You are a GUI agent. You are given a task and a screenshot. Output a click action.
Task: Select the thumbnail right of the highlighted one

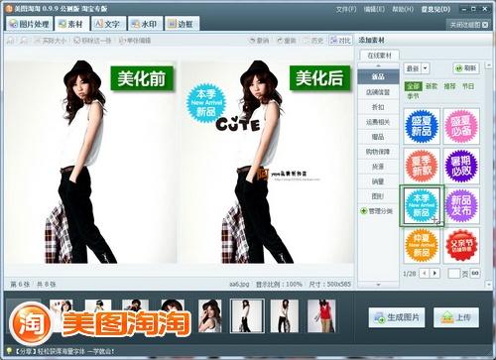pyautogui.click(x=285, y=315)
